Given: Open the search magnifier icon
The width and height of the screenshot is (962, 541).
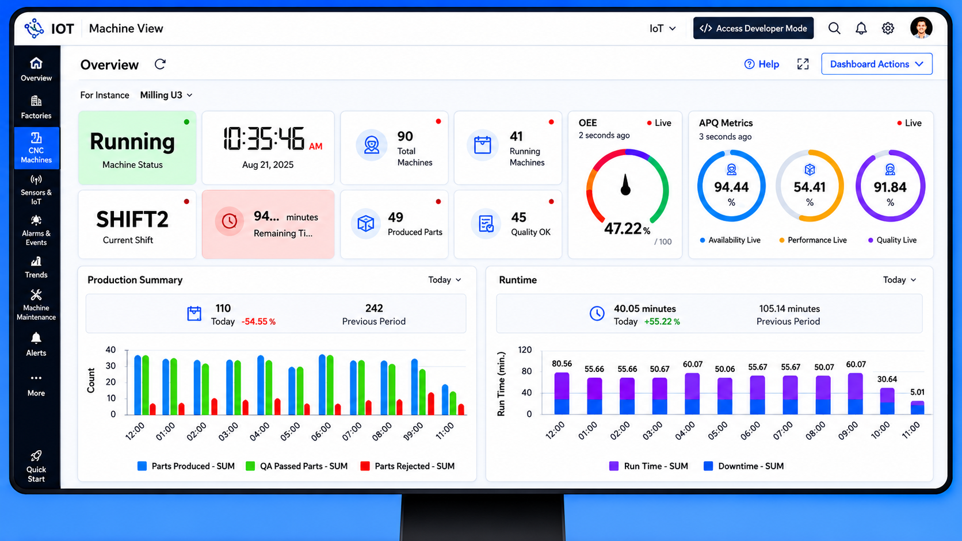Looking at the screenshot, I should tap(834, 28).
